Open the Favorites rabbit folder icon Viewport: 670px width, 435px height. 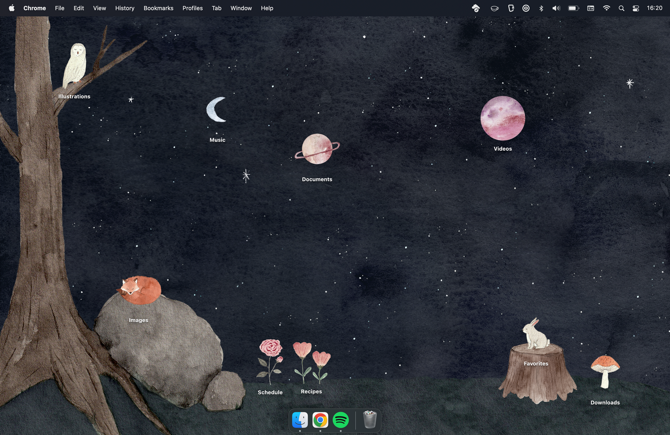point(536,334)
